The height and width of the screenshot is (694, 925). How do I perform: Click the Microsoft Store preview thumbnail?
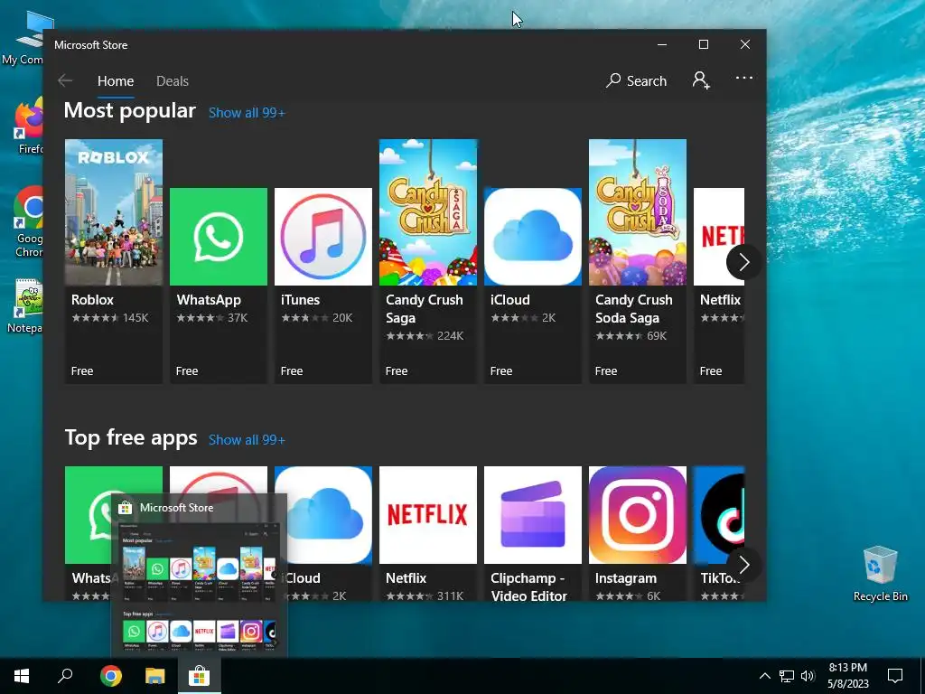point(199,586)
